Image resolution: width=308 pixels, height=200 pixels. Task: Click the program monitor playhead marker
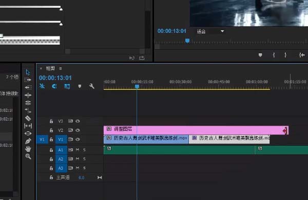click(x=187, y=41)
